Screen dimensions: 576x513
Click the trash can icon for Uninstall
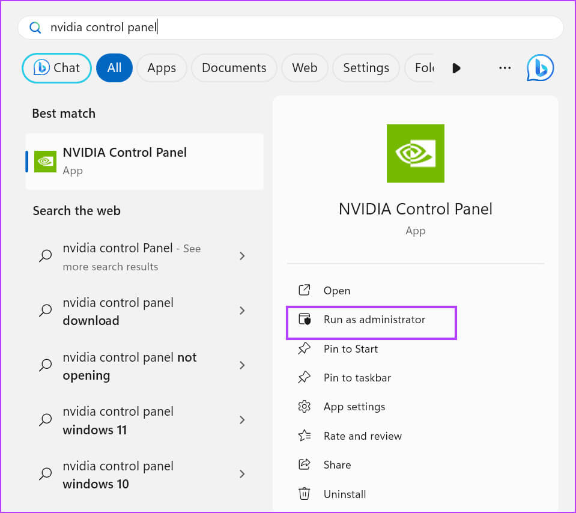(x=304, y=494)
